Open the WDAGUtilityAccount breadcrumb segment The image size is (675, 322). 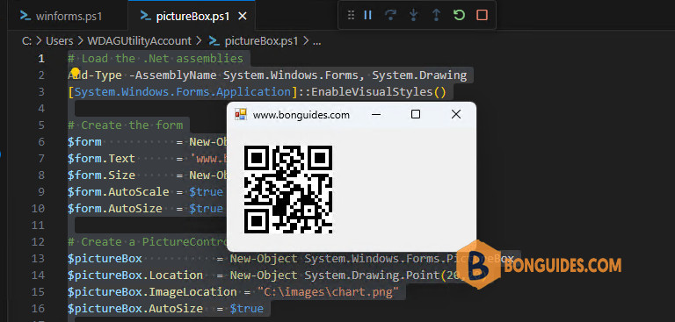[139, 41]
